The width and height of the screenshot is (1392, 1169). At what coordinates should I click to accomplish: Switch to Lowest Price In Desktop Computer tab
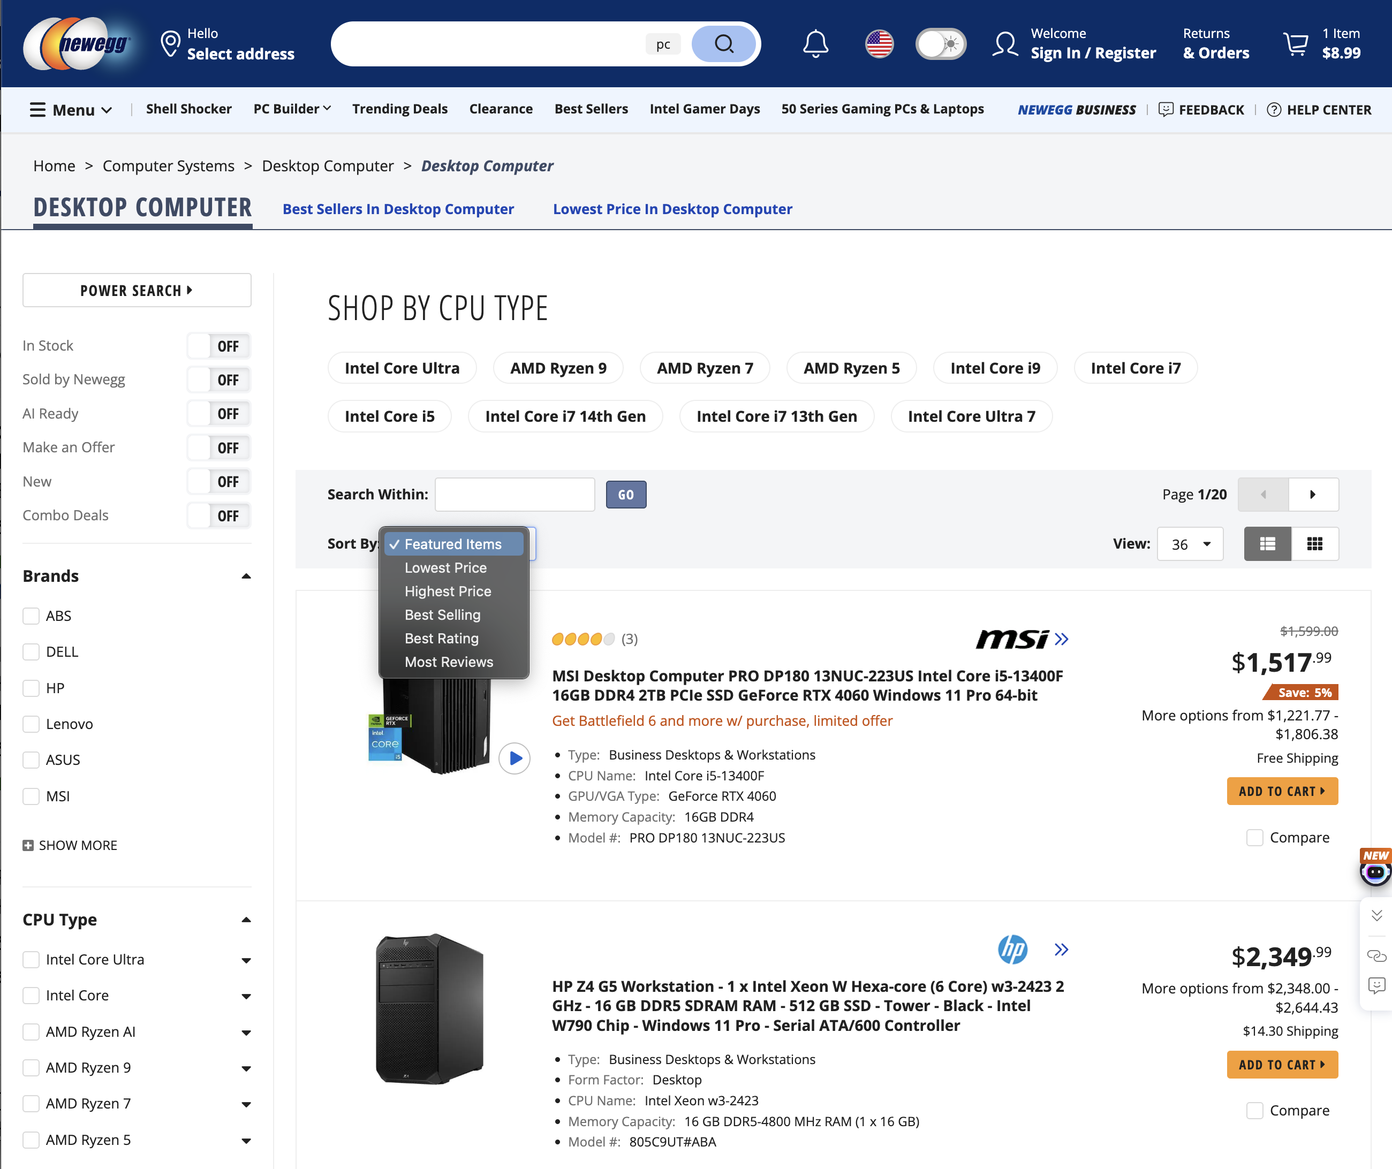672,209
